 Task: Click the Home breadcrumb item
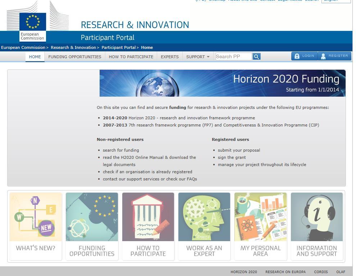(147, 47)
